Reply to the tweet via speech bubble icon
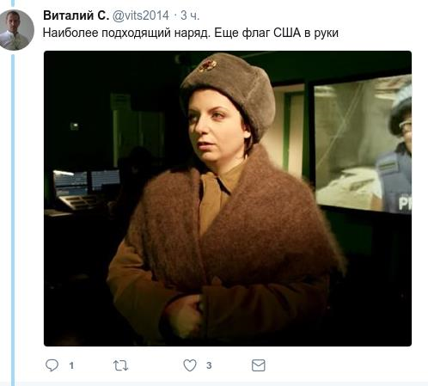This screenshot has width=428, height=386. click(x=52, y=365)
